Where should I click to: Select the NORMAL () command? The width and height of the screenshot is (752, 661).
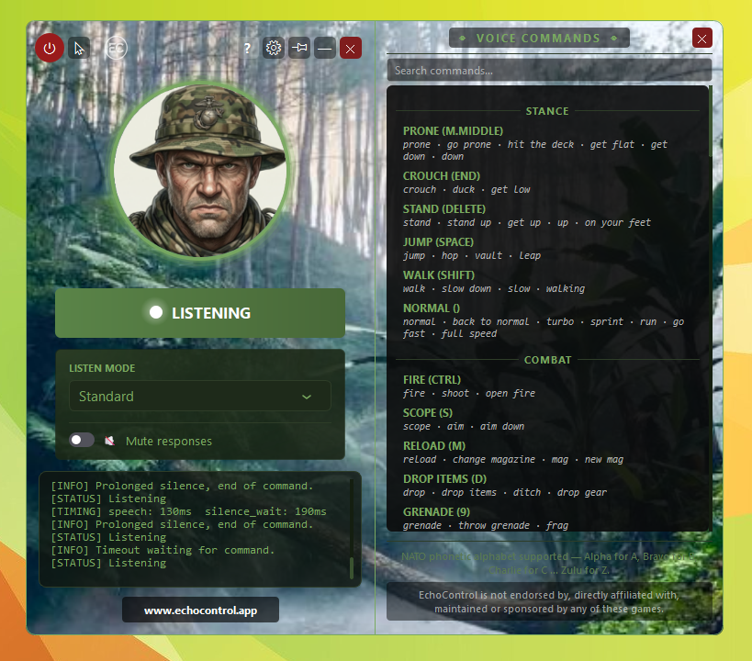click(432, 308)
